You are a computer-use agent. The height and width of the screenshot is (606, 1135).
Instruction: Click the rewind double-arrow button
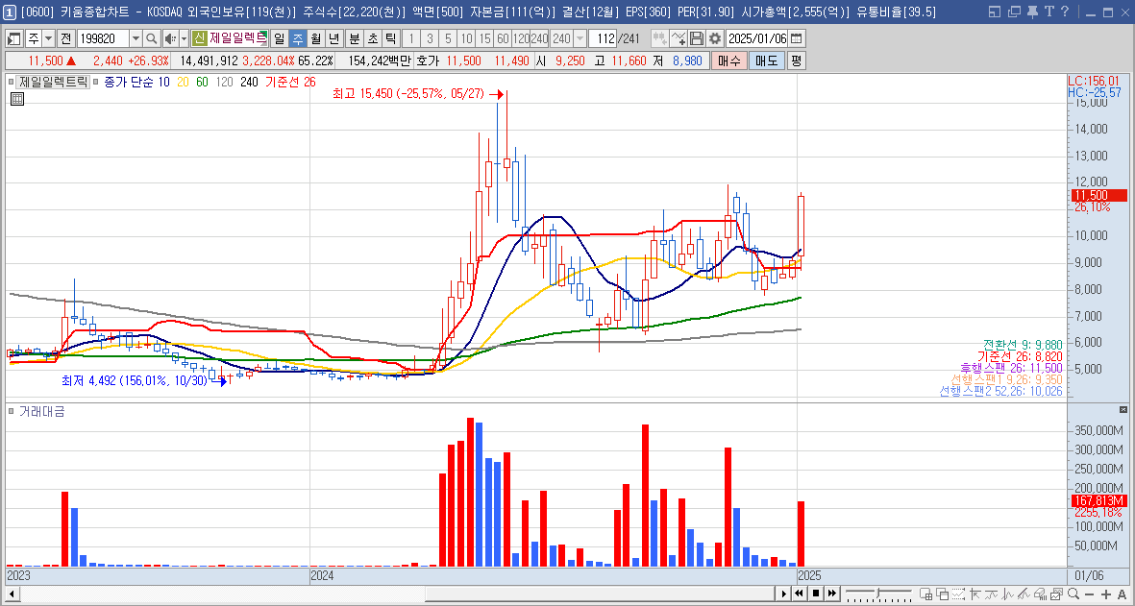[x=800, y=594]
